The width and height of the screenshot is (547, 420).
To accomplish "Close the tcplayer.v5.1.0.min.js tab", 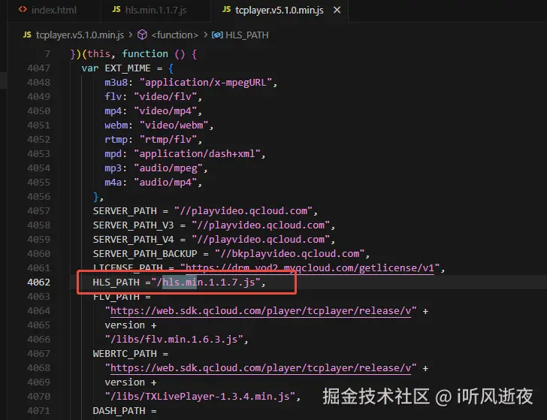I will click(x=337, y=10).
